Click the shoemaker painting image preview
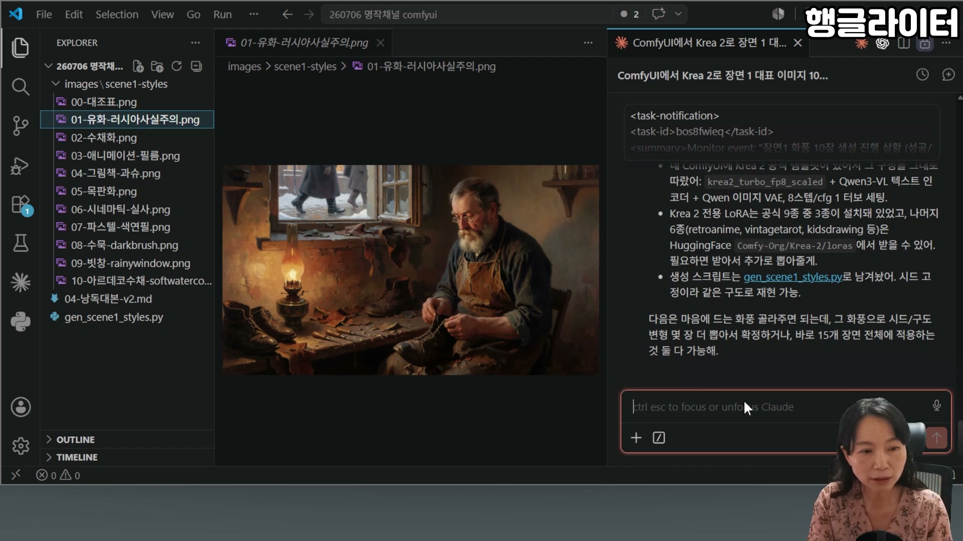Viewport: 963px width, 541px height. click(x=410, y=269)
